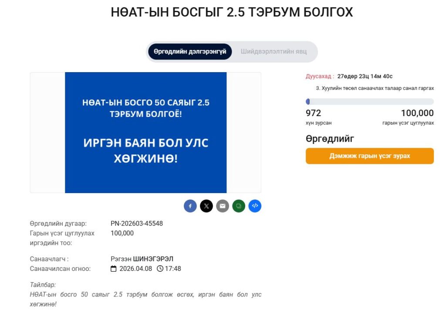The height and width of the screenshot is (310, 446).
Task: Open the blue petition banner image
Action: [x=145, y=132]
